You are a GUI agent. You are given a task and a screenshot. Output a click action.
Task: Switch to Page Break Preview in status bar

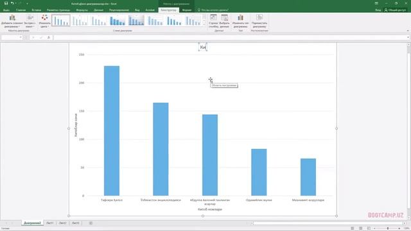pos(369,228)
